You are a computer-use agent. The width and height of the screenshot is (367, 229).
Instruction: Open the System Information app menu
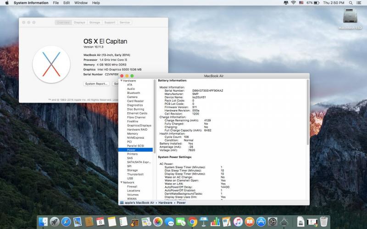tap(31, 3)
